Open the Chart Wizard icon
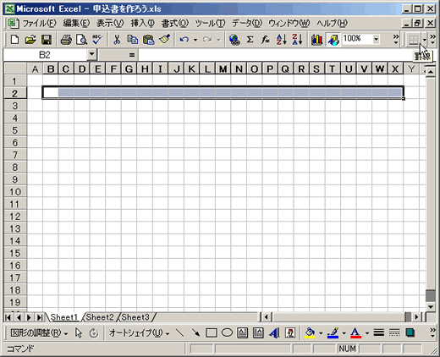This screenshot has width=440, height=357. (317, 40)
